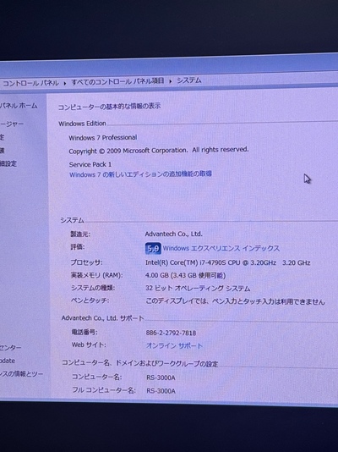Open コントロール パネル ホーム in sidebar
This screenshot has height=452, width=338.
19,106
